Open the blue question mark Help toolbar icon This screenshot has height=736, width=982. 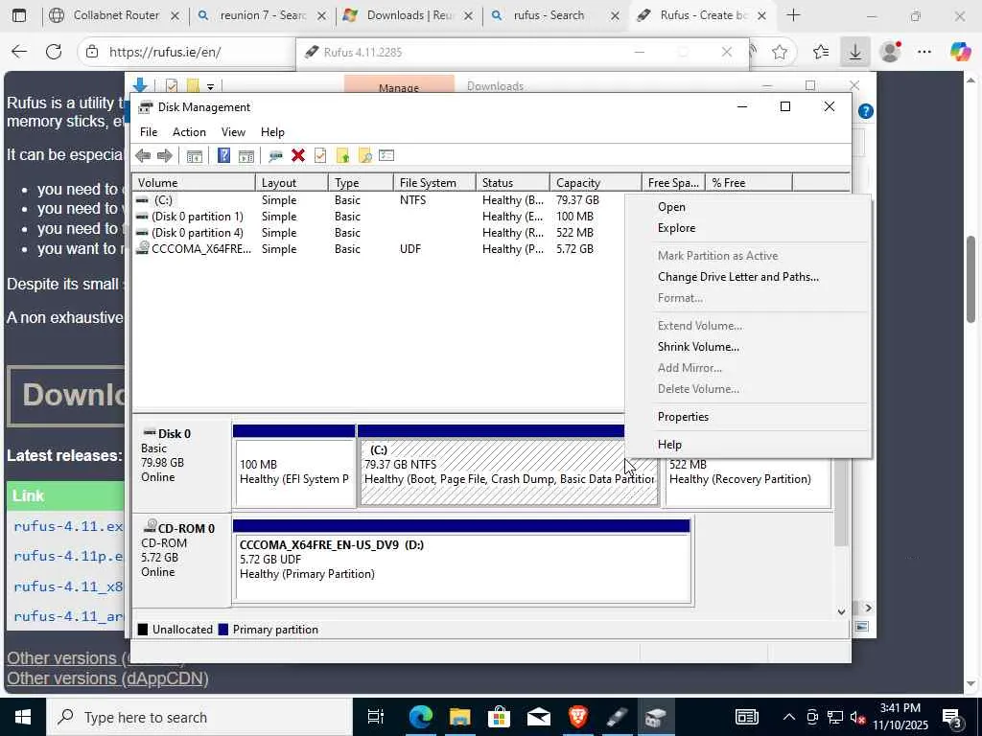click(x=223, y=156)
